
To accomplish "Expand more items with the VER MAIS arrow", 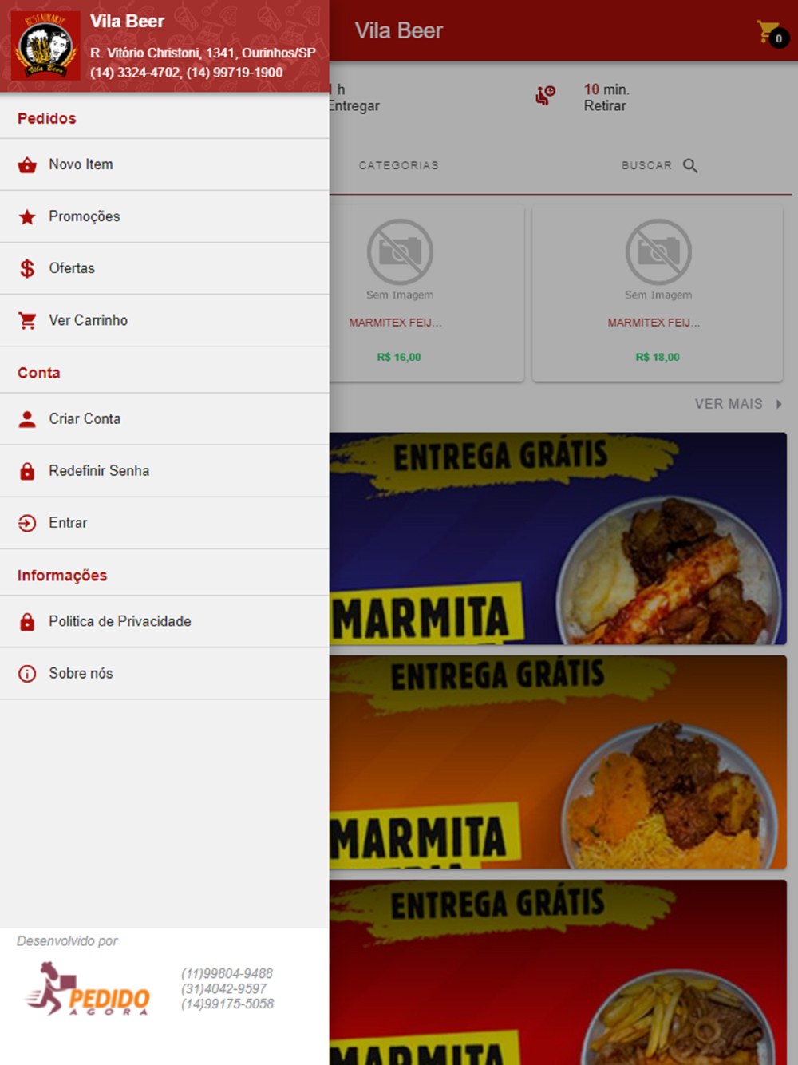I will point(779,404).
